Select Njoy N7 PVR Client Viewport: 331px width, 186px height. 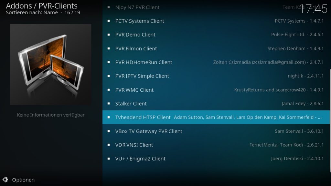[216, 7]
